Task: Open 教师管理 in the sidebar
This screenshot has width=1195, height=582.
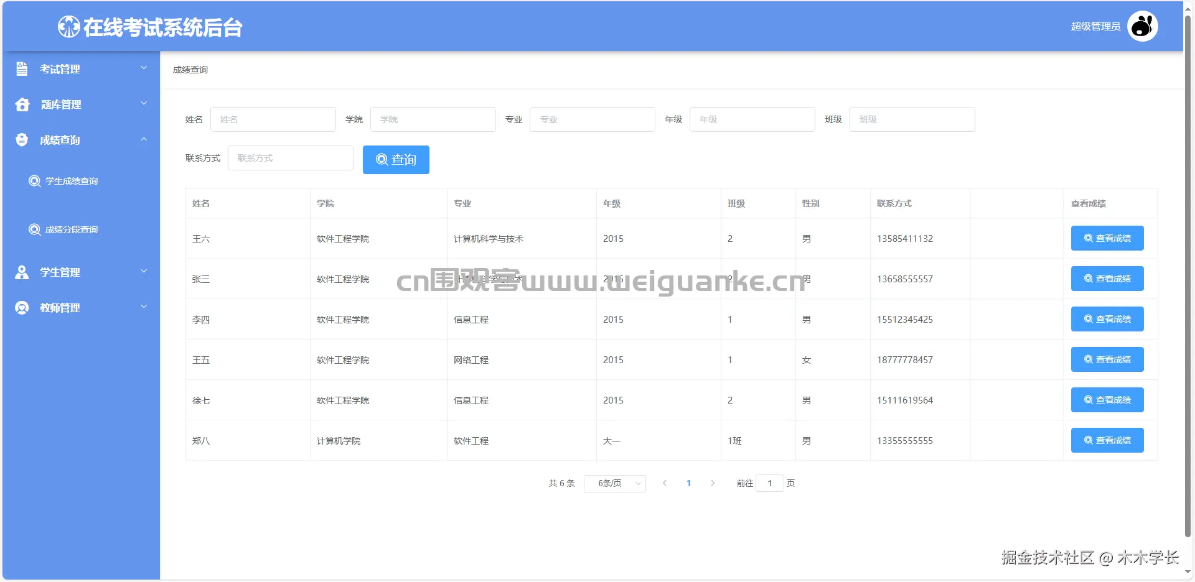Action: tap(81, 308)
